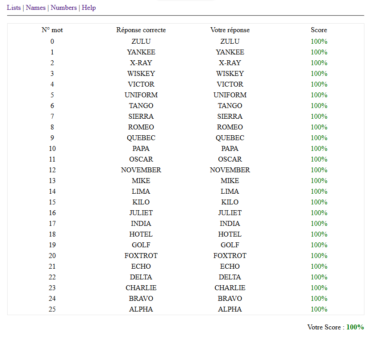This screenshot has width=385, height=337.
Task: Click QUEBEC in the correct answer column
Action: point(141,137)
